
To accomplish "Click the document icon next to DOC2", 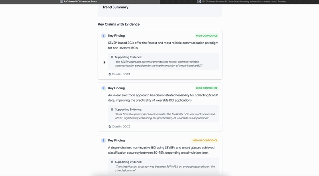I will pos(110,127).
